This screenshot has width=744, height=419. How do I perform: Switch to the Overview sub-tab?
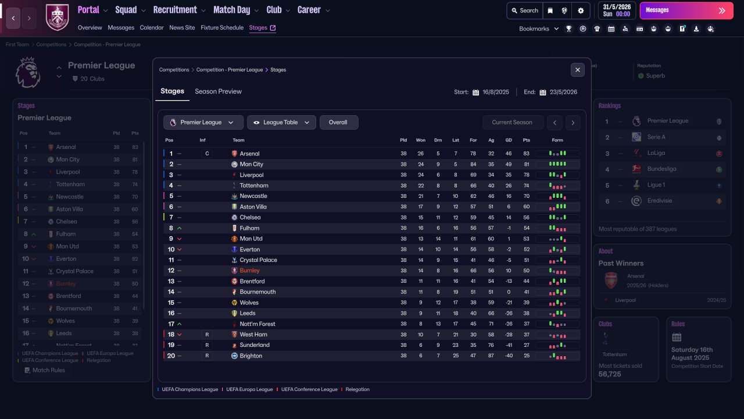(x=90, y=28)
